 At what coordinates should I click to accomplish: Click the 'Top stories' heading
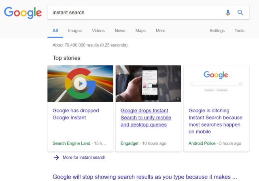66,58
